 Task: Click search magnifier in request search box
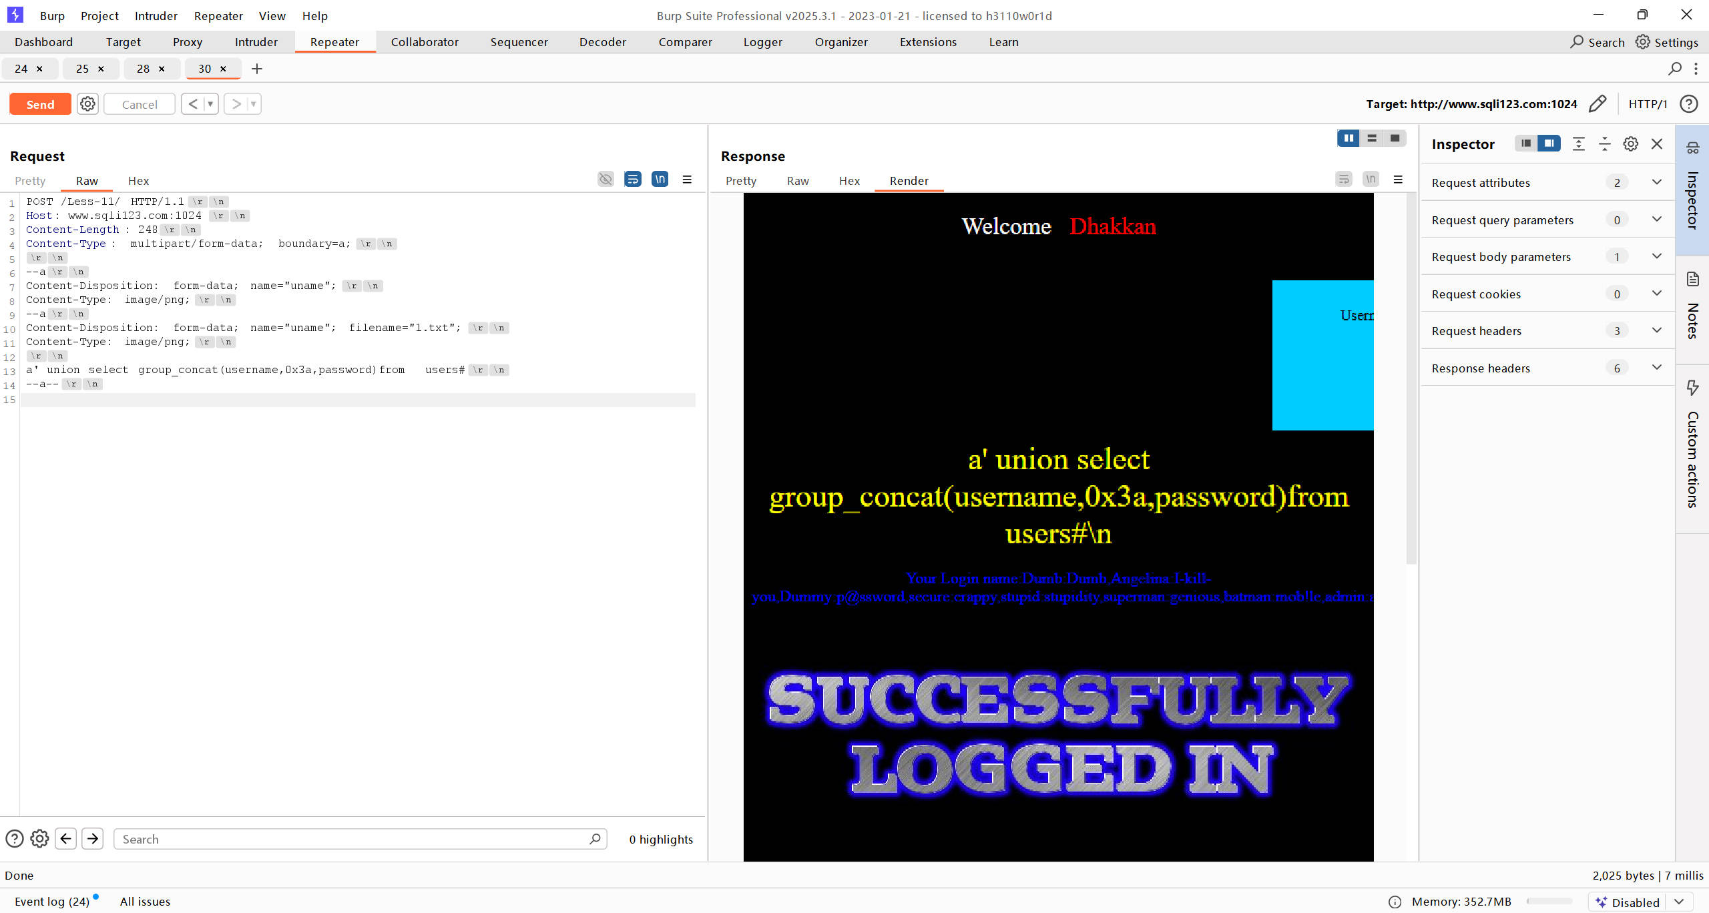coord(595,839)
